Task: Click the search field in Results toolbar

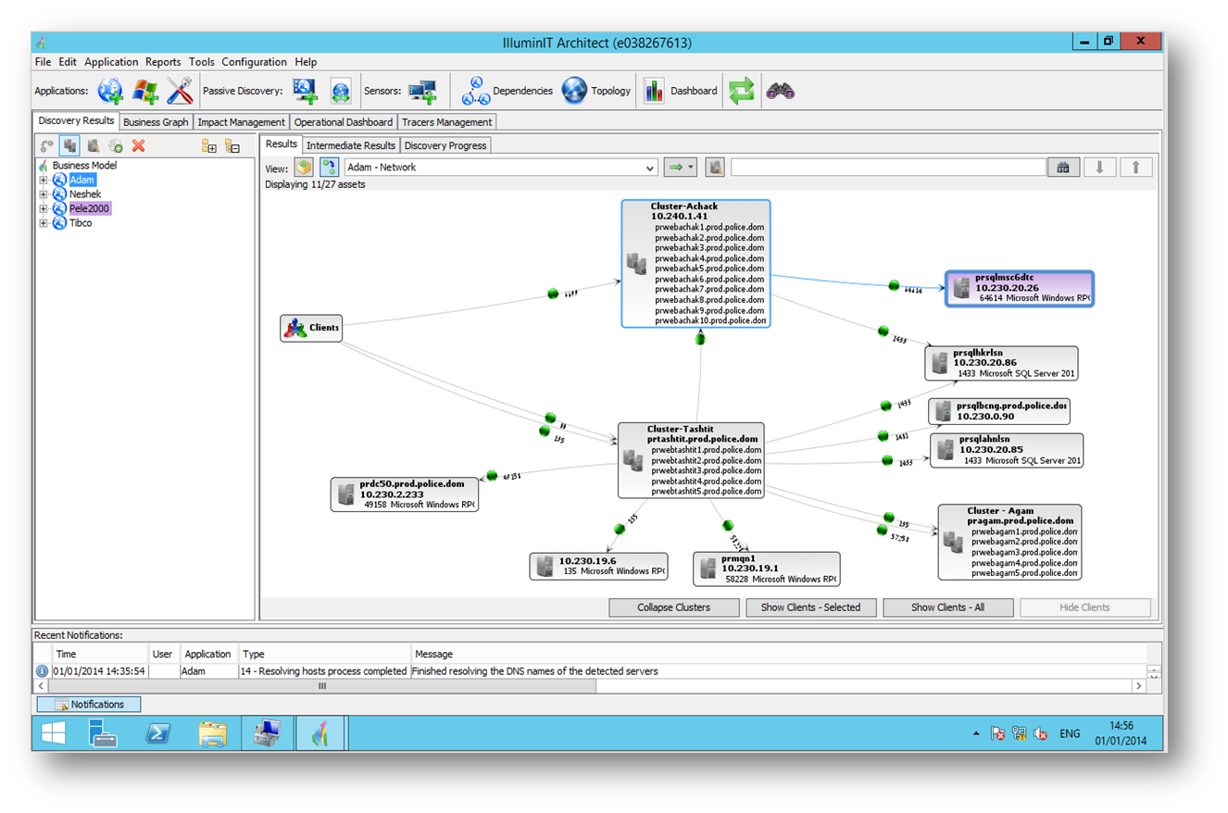Action: 887,168
